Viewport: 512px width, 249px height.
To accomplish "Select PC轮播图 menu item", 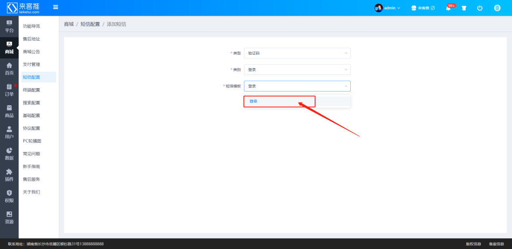I will pyautogui.click(x=38, y=141).
